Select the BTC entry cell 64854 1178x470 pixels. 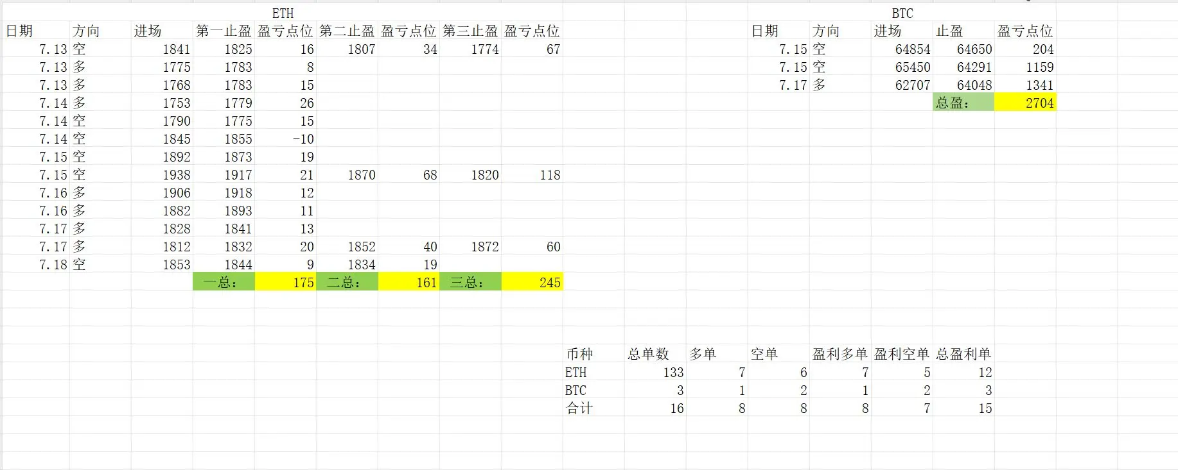pyautogui.click(x=902, y=49)
